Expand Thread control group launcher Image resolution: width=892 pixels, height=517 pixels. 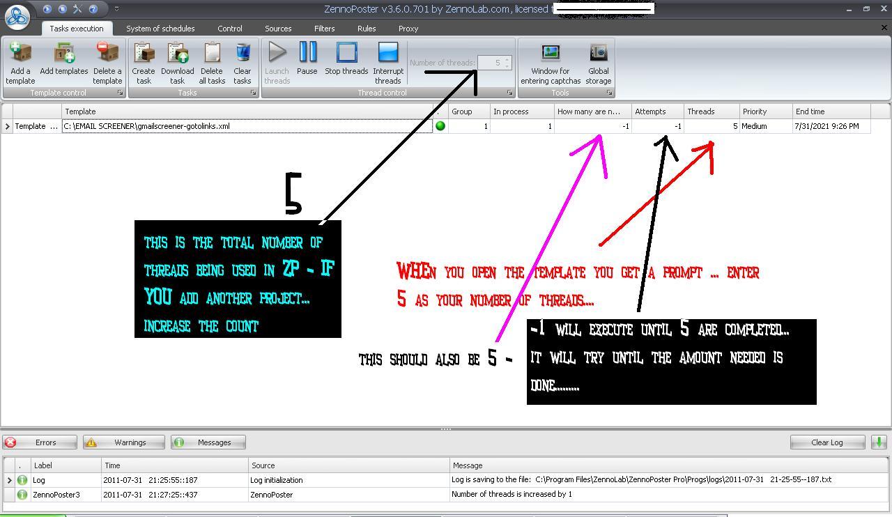509,93
